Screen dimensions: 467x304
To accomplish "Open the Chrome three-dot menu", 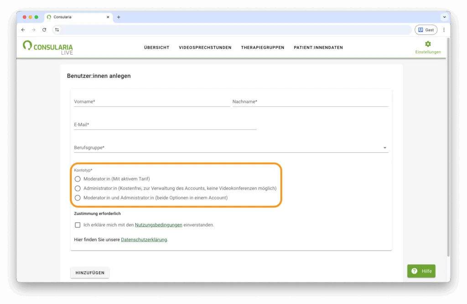I will [444, 30].
